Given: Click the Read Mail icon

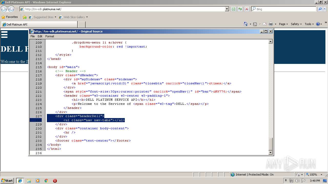Looking at the screenshot, I should click(265, 24).
